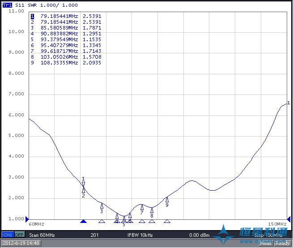Click the 201 sweep points field
This screenshot has height=248, width=293.
click(x=94, y=235)
